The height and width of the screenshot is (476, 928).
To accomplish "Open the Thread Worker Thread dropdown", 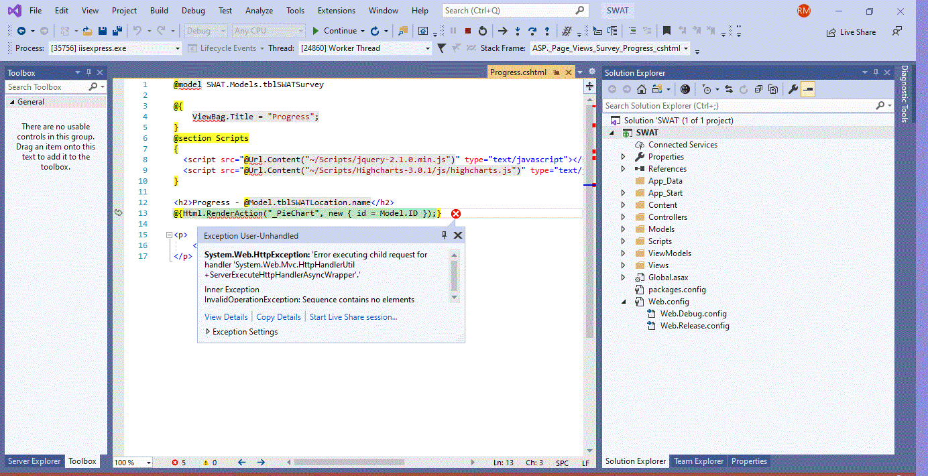I will click(428, 48).
